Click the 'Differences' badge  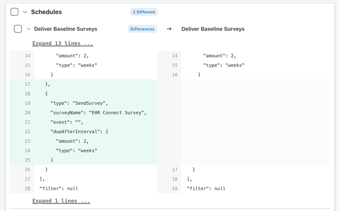[142, 29]
